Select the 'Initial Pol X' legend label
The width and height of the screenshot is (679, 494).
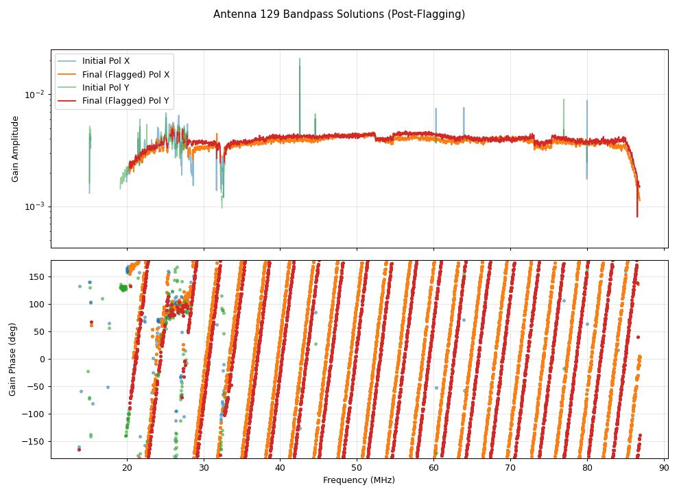[x=106, y=61]
